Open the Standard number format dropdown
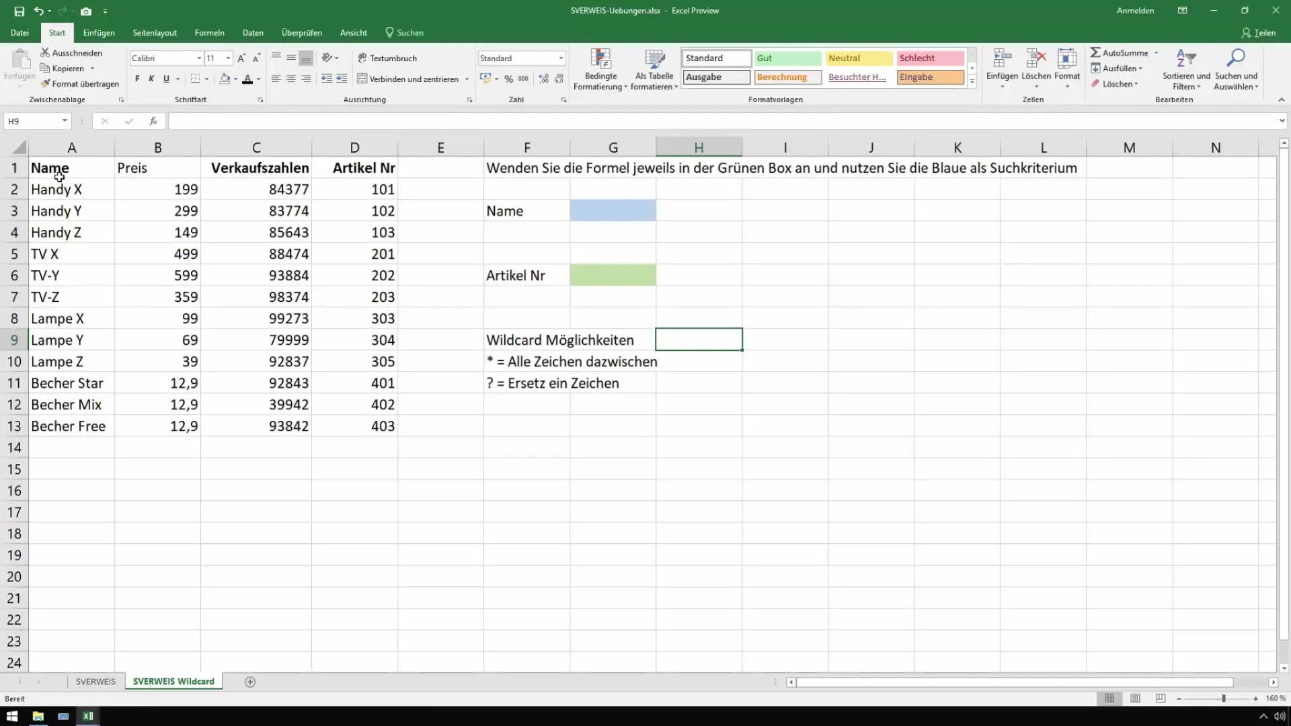Image resolution: width=1291 pixels, height=726 pixels. tap(561, 58)
